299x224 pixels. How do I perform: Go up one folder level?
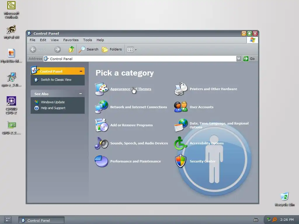(72, 49)
